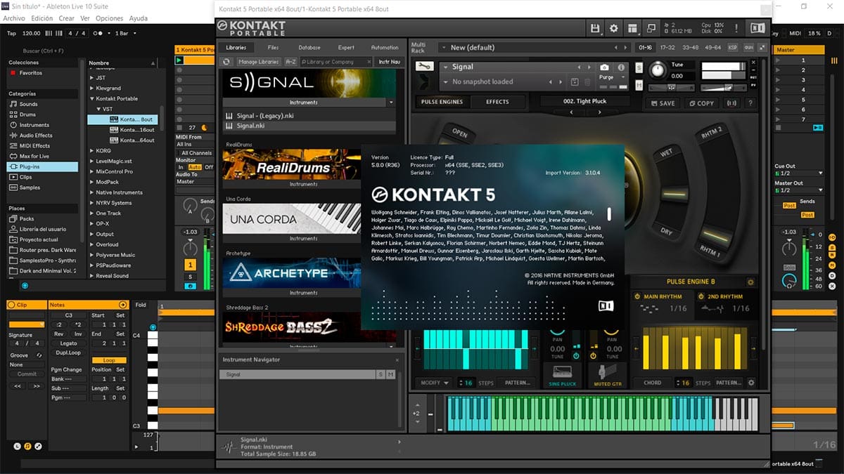Toggle the Loop button in clip view
The height and width of the screenshot is (474, 844).
(109, 360)
